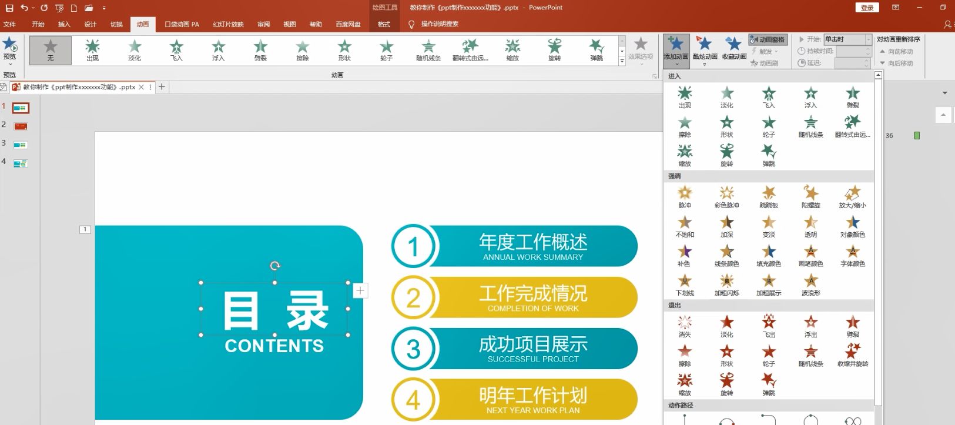955x425 pixels.
Task: Apply 加粗闪烁 (Bold Flash) emphasis effect
Action: [x=727, y=285]
